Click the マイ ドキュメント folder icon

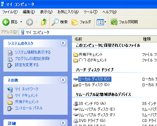coord(10,96)
